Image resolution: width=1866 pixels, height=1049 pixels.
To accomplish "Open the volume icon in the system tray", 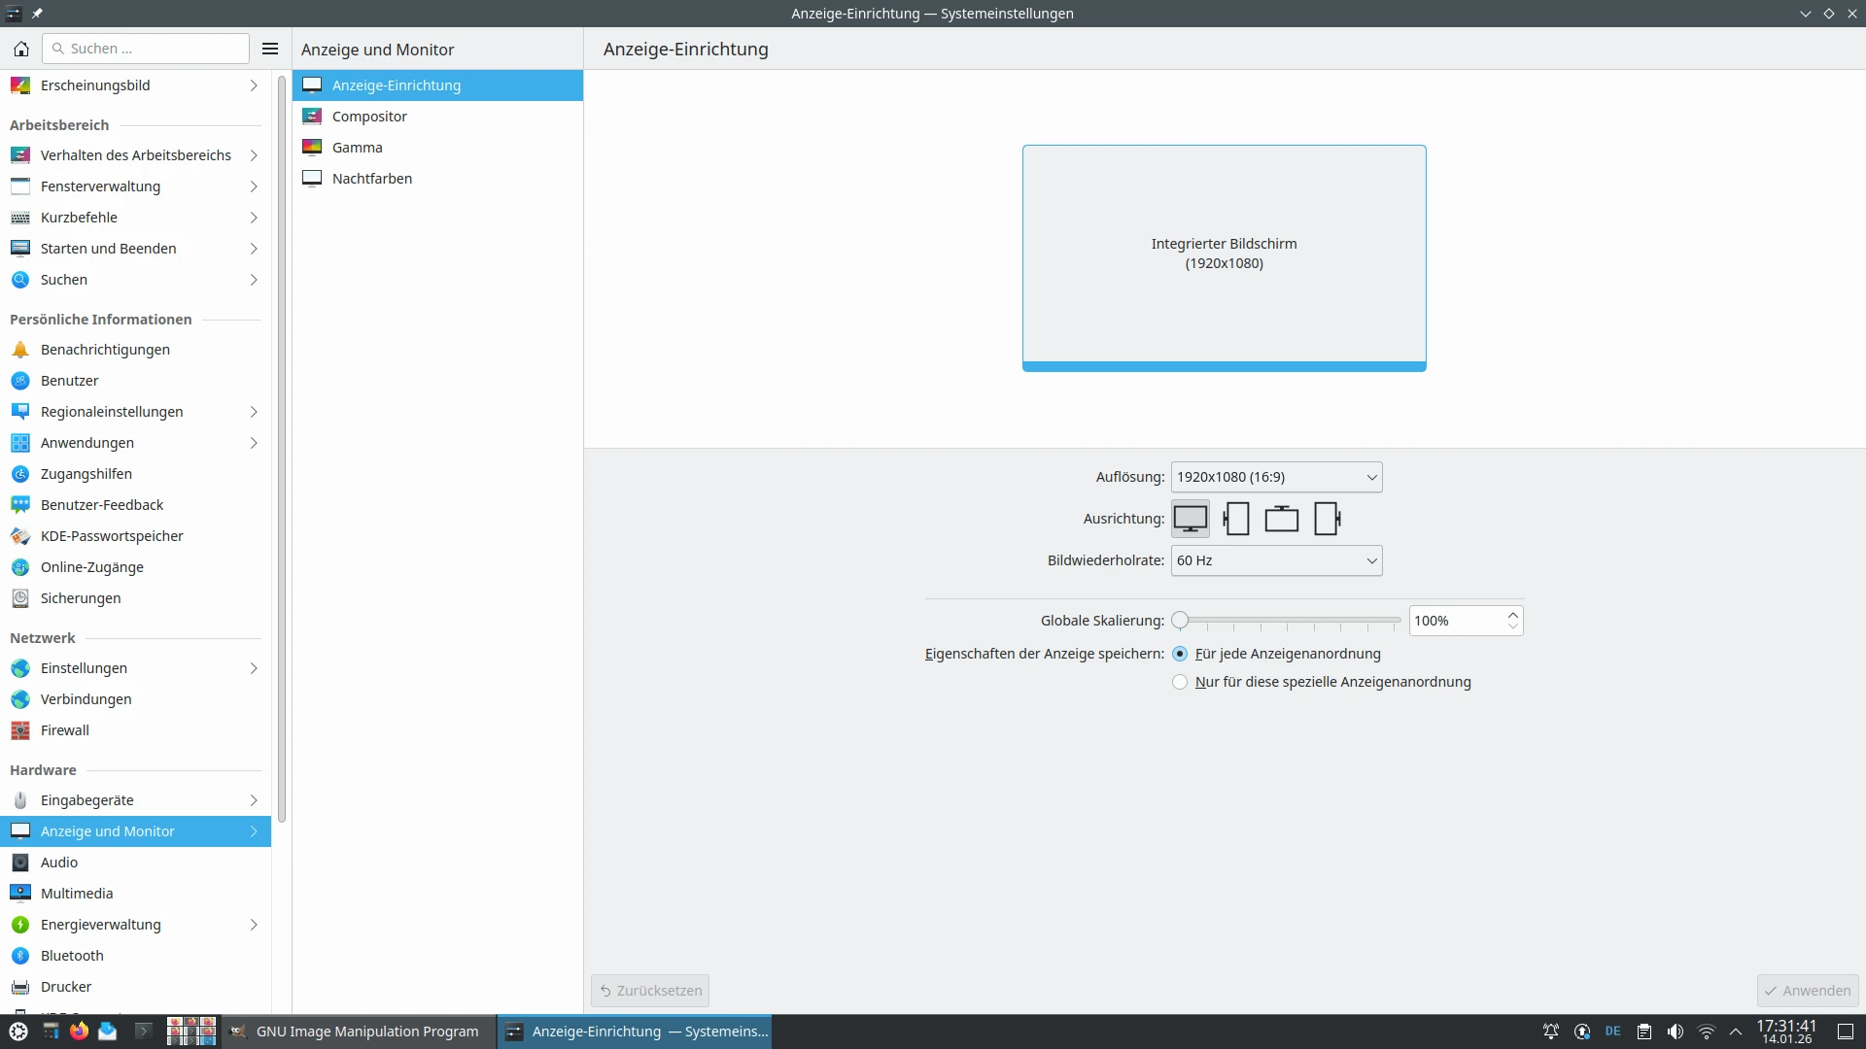I will 1676,1032.
